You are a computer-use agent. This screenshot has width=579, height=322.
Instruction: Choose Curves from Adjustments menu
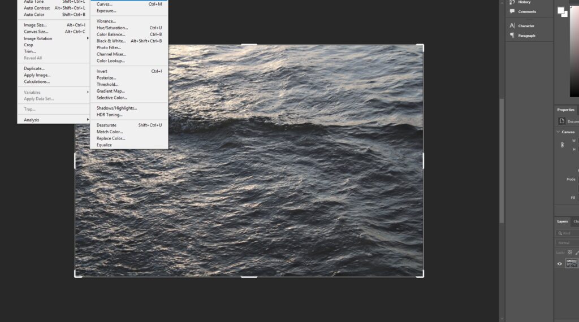pyautogui.click(x=129, y=4)
